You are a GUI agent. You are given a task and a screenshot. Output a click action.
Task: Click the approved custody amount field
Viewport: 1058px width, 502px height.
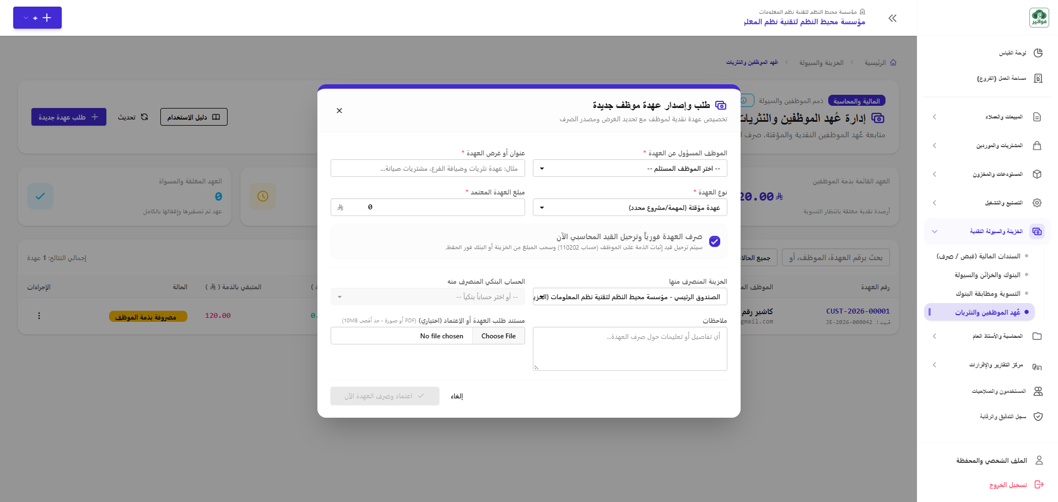tap(428, 208)
